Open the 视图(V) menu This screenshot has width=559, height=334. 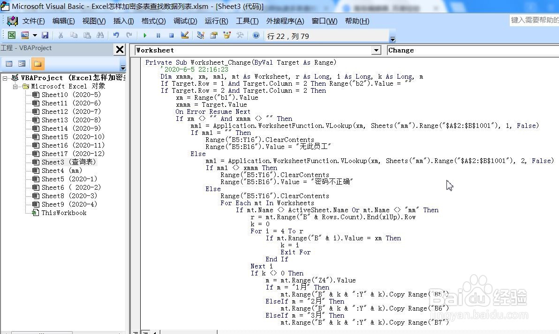point(94,21)
